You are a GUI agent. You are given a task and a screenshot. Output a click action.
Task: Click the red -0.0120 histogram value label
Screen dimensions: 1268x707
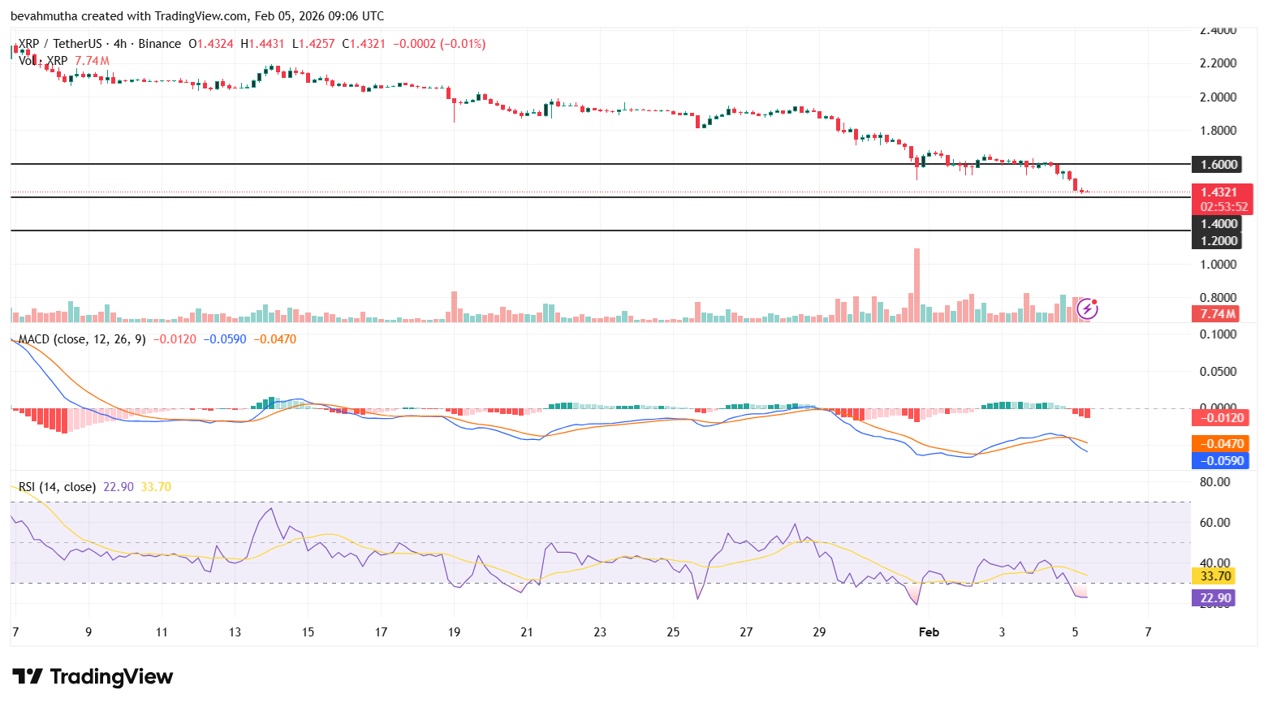click(x=1221, y=417)
